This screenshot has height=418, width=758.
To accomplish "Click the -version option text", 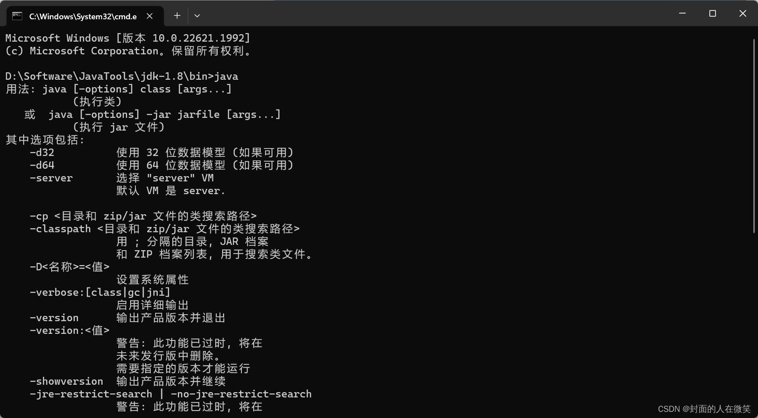I will point(54,318).
